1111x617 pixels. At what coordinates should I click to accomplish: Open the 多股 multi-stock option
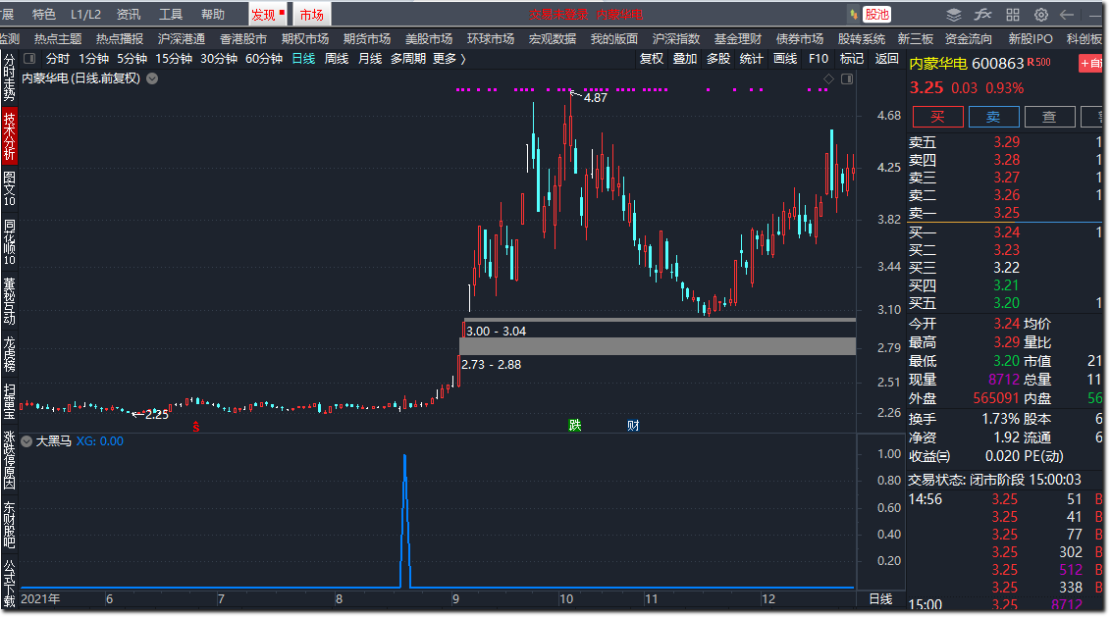(718, 59)
